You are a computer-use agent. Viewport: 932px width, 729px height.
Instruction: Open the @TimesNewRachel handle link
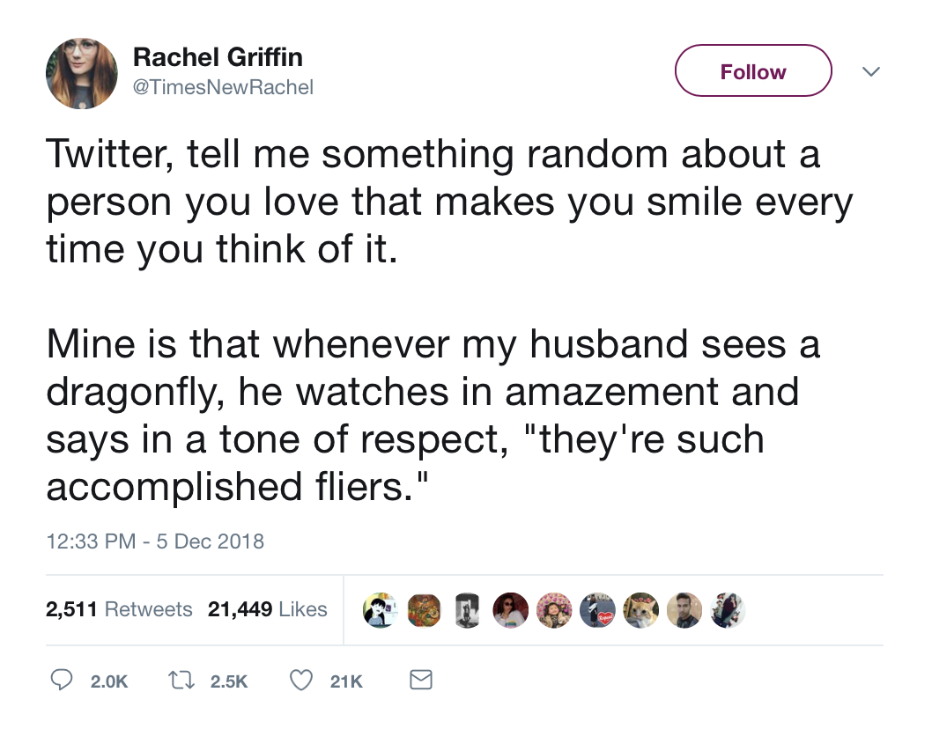223,87
